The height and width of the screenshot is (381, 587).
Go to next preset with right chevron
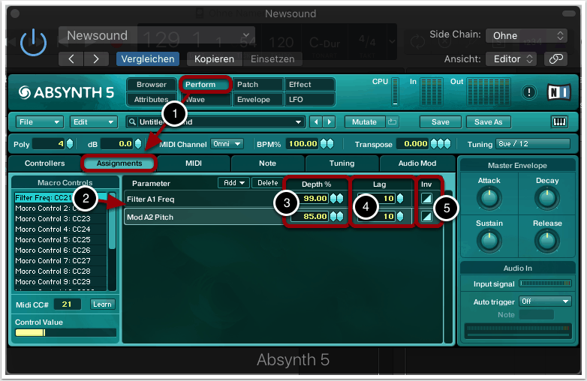(95, 58)
